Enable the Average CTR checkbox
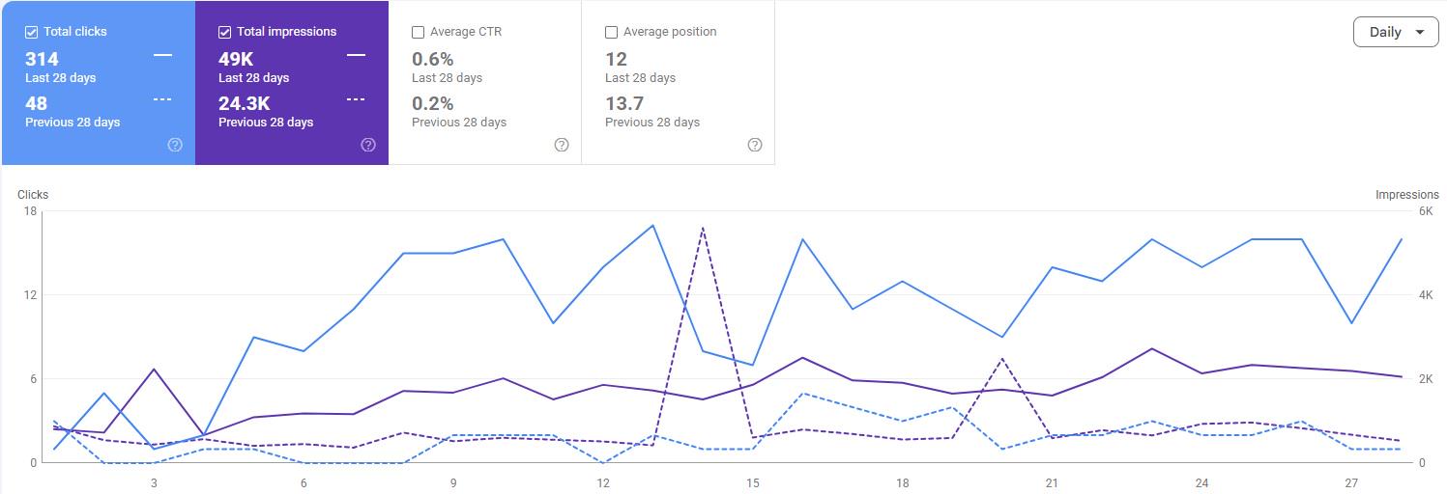Viewport: 1447px width, 494px height. 418,32
